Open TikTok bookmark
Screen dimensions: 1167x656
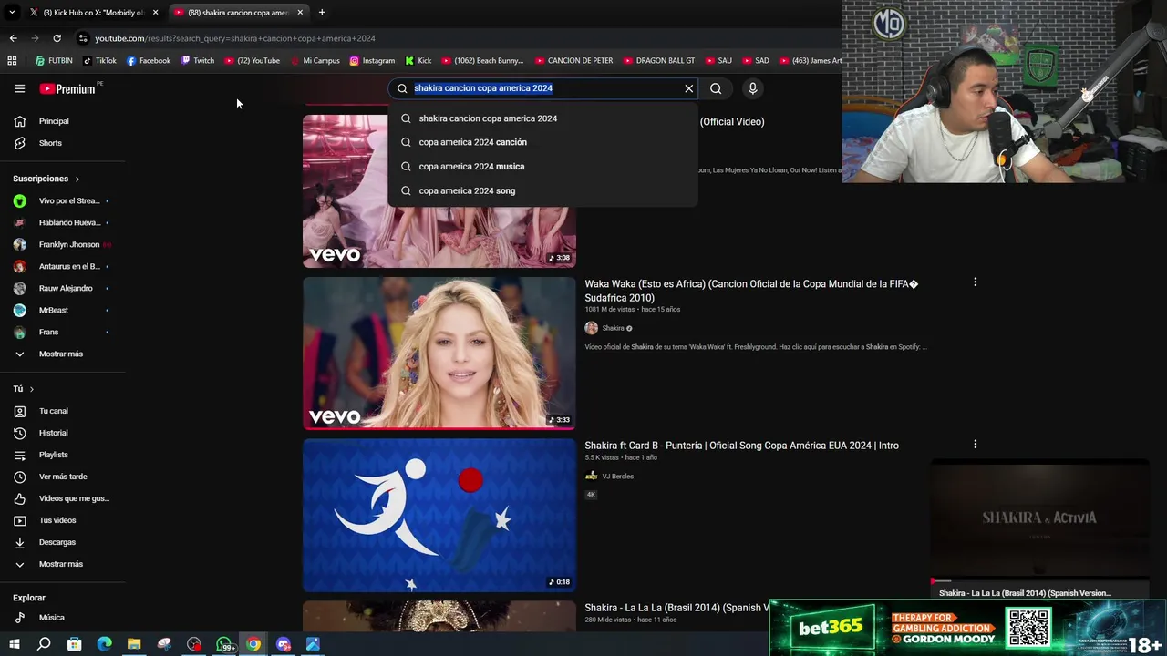(99, 61)
